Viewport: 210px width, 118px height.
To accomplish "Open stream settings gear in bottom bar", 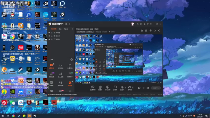I will (148, 88).
